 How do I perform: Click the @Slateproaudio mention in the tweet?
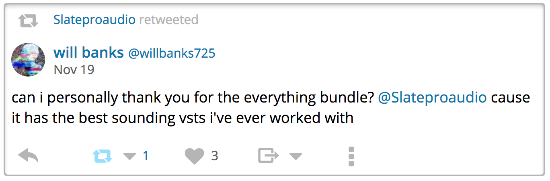pyautogui.click(x=433, y=98)
